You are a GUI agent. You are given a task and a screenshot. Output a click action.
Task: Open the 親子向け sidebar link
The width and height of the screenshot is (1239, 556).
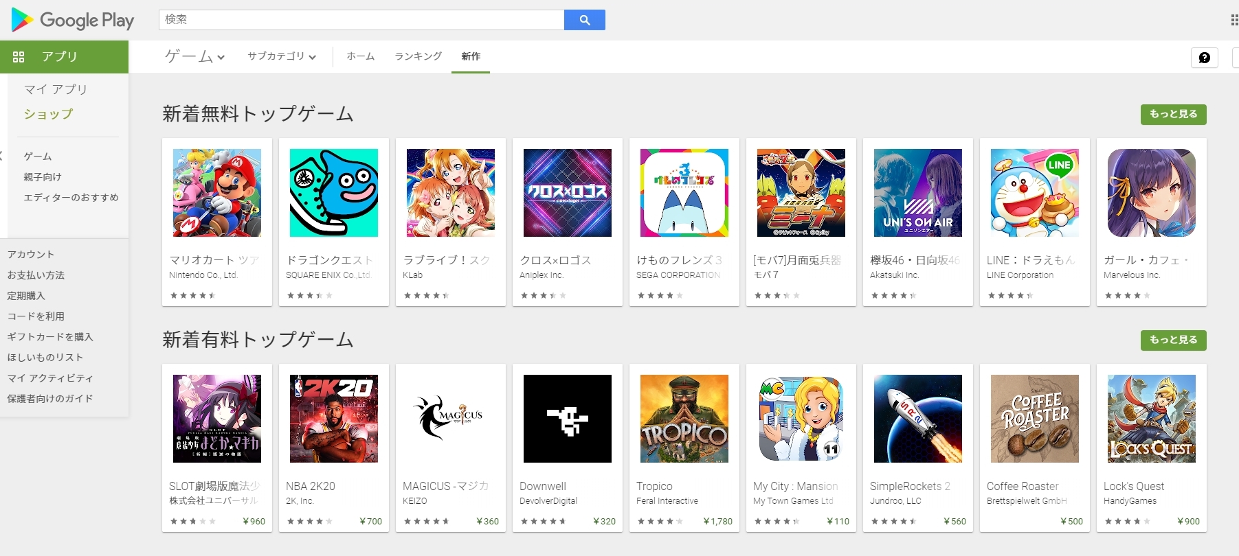tap(43, 177)
